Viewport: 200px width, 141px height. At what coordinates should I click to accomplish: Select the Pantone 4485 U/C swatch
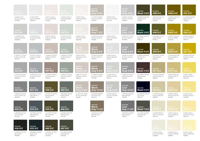pos(174,10)
